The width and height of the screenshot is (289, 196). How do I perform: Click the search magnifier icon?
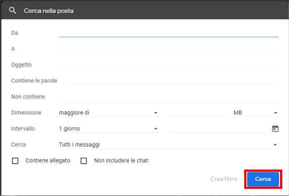tap(13, 10)
